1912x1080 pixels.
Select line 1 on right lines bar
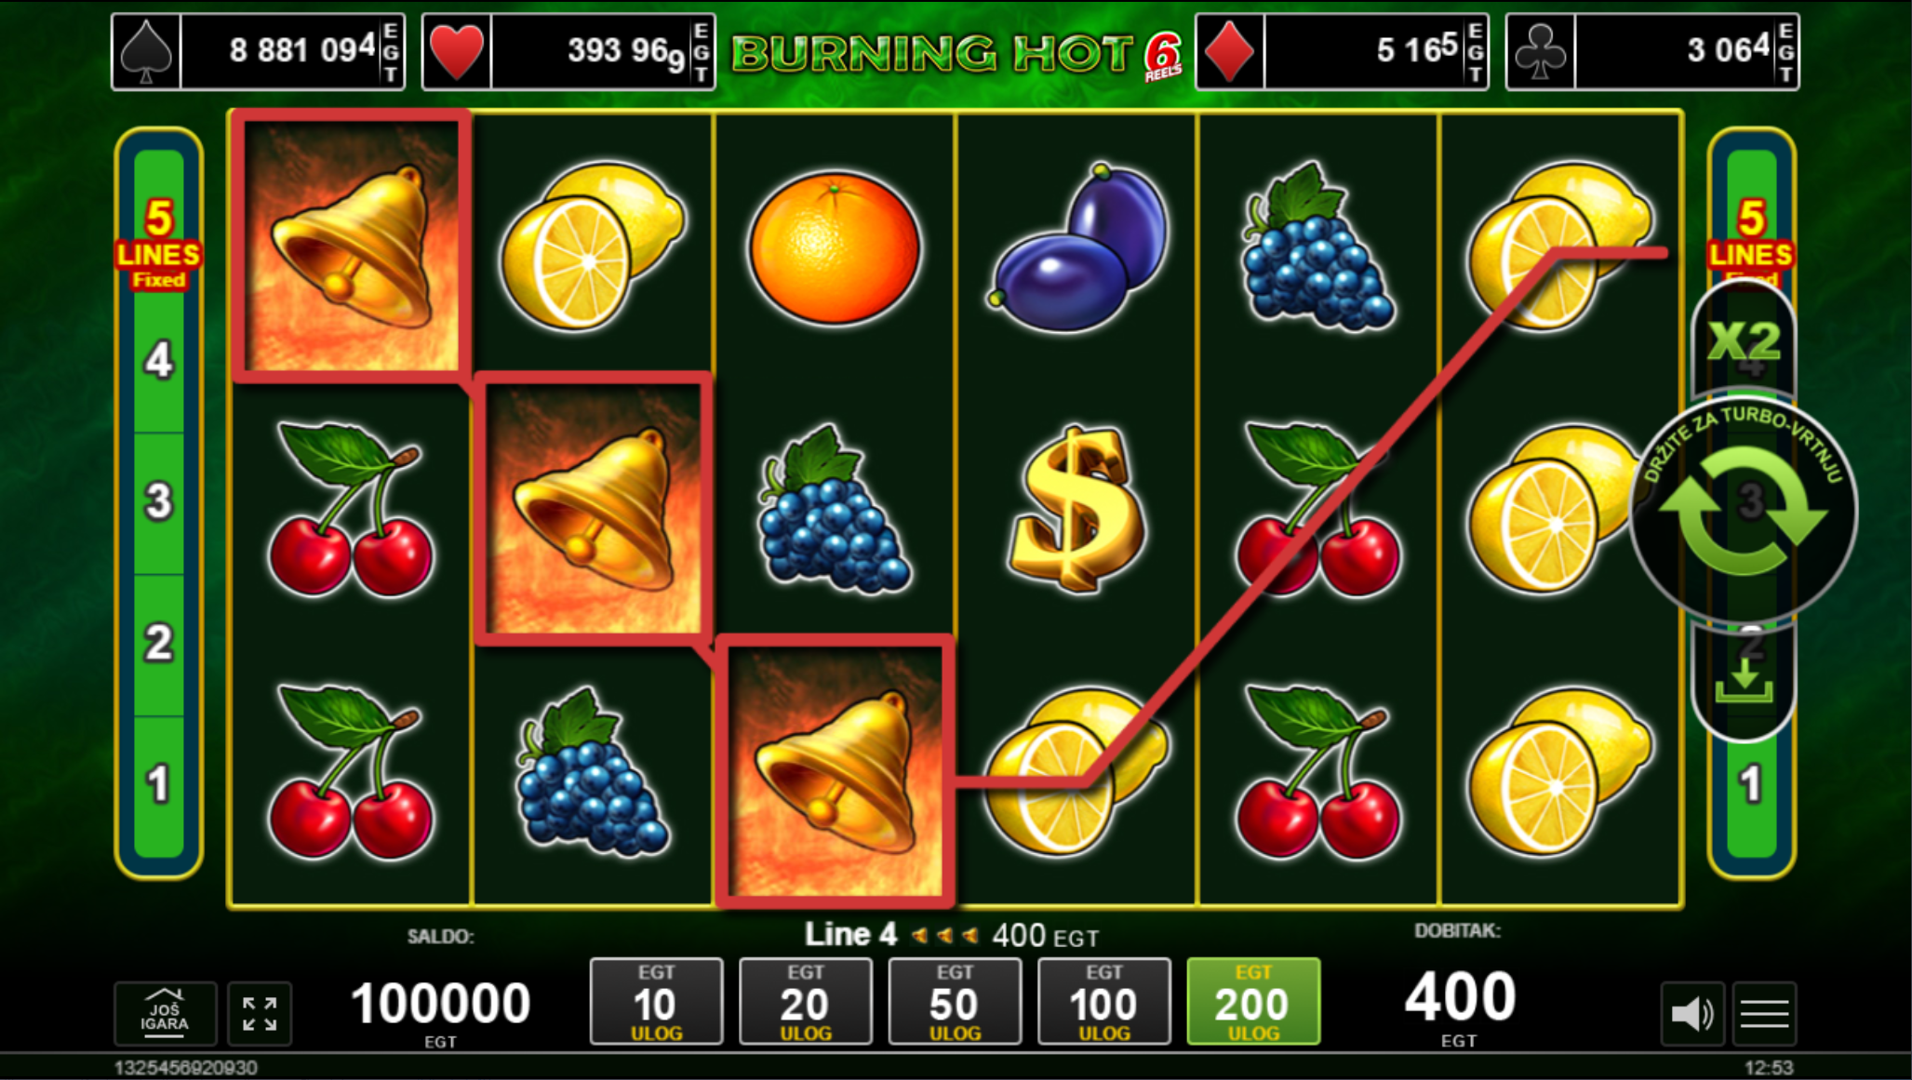pos(1751,784)
